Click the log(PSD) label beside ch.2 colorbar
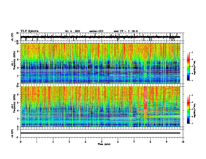This screenshot has width=206, height=159. tap(195, 110)
